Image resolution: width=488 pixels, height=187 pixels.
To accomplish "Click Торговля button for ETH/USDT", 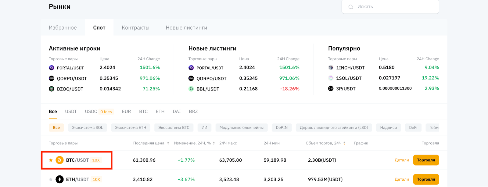I will (x=426, y=179).
